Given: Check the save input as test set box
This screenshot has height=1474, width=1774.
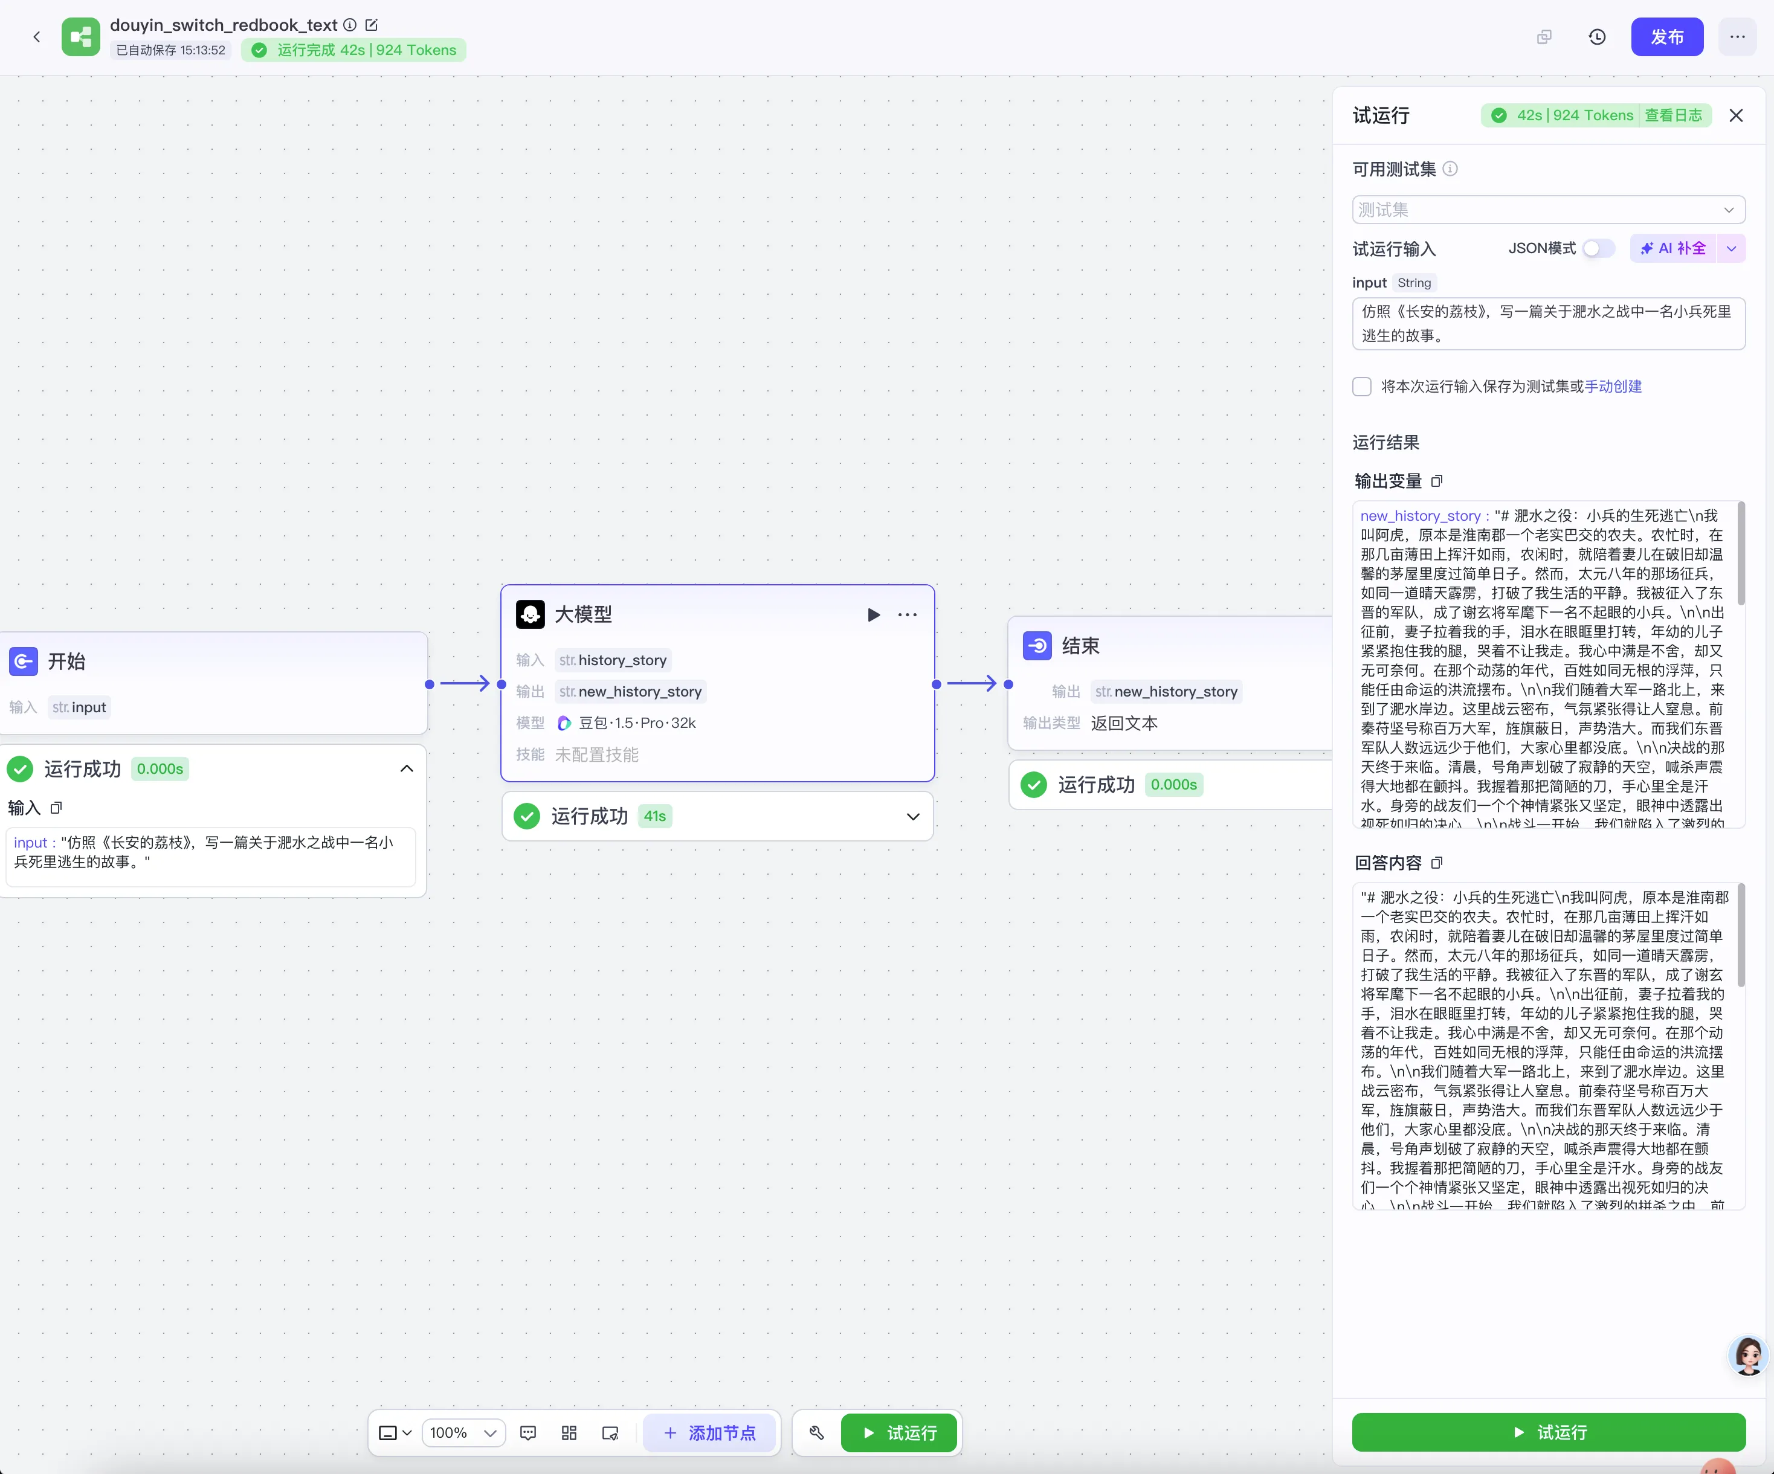Looking at the screenshot, I should [1362, 386].
